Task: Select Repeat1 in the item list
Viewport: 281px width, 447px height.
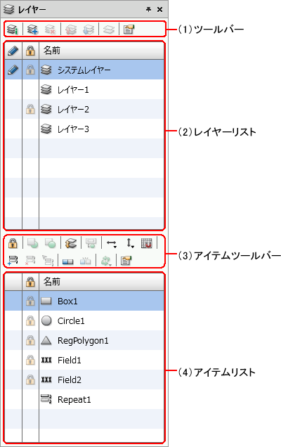Action: coord(84,399)
